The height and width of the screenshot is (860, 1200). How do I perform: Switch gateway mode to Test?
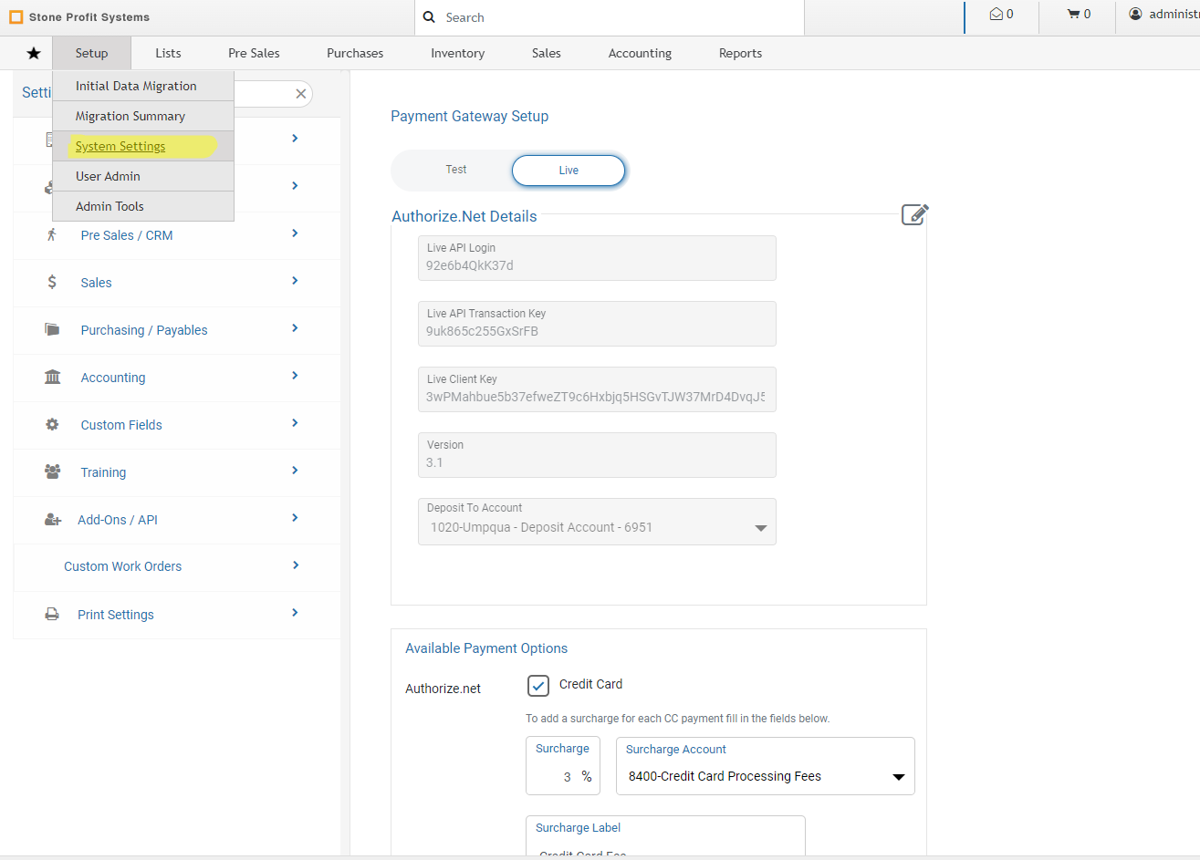456,170
